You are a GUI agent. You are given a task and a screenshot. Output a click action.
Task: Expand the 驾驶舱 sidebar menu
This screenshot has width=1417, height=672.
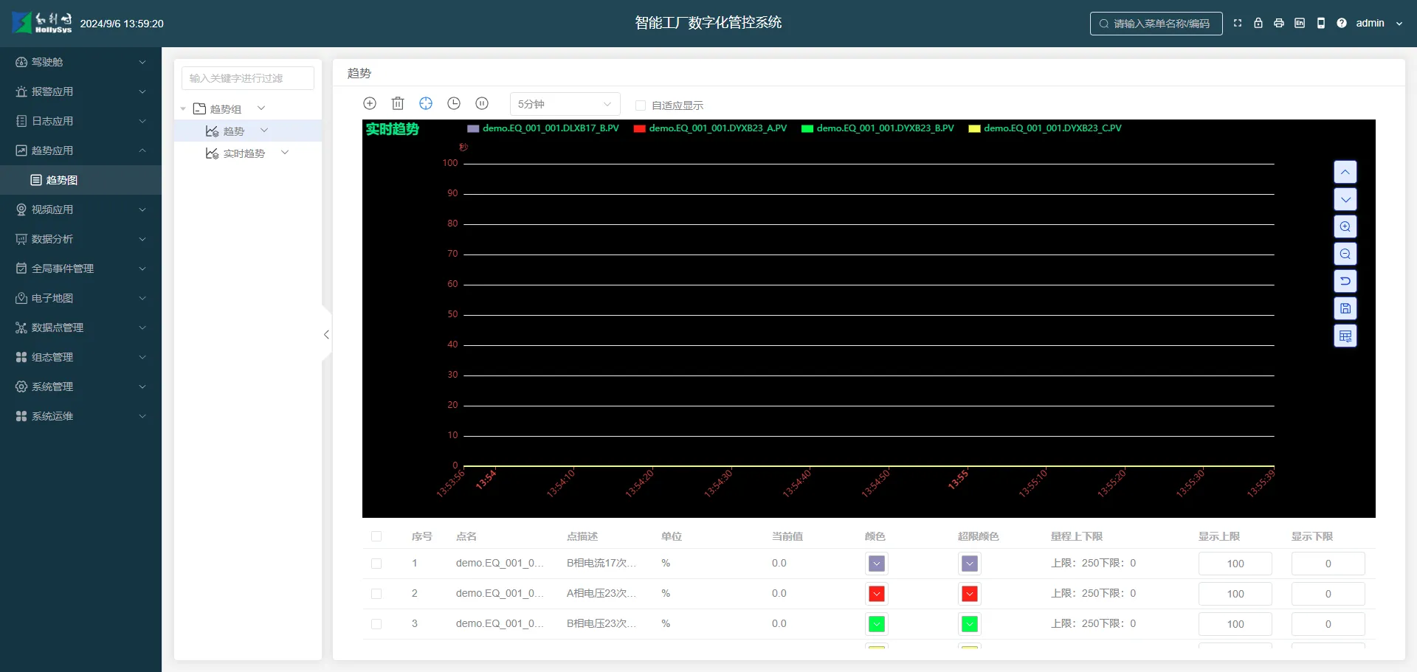pos(80,62)
